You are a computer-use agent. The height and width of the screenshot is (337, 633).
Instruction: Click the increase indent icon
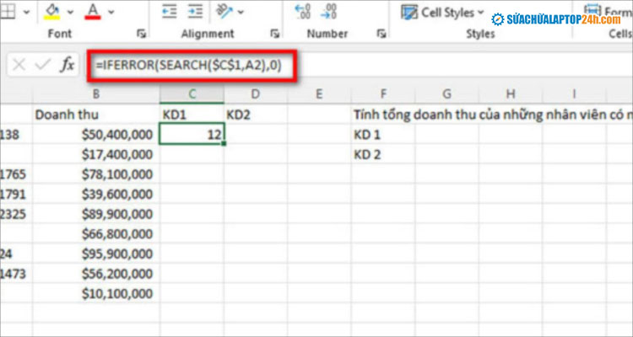coord(193,11)
